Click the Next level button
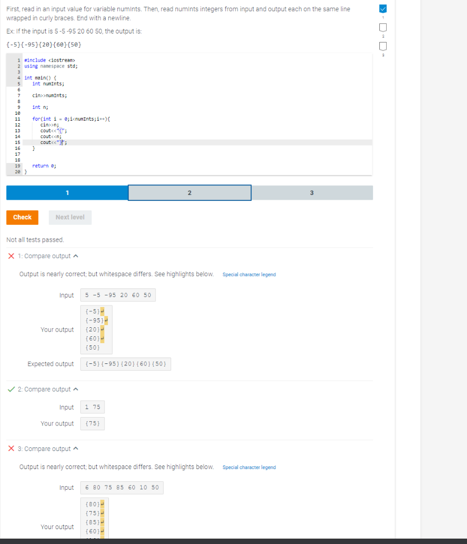467x544 pixels. click(x=70, y=217)
